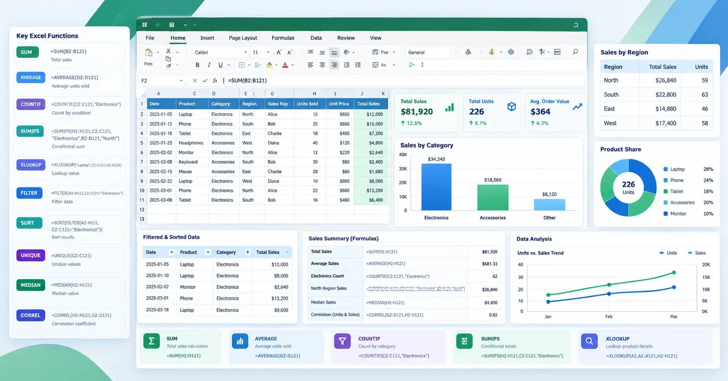Toggle align right in the ribbon
728x381 pixels.
[334, 65]
